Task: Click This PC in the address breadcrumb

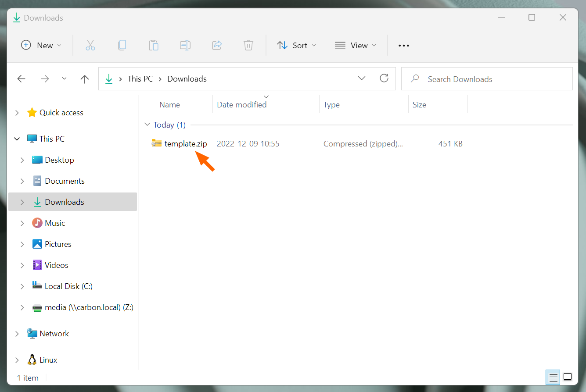Action: (x=140, y=79)
